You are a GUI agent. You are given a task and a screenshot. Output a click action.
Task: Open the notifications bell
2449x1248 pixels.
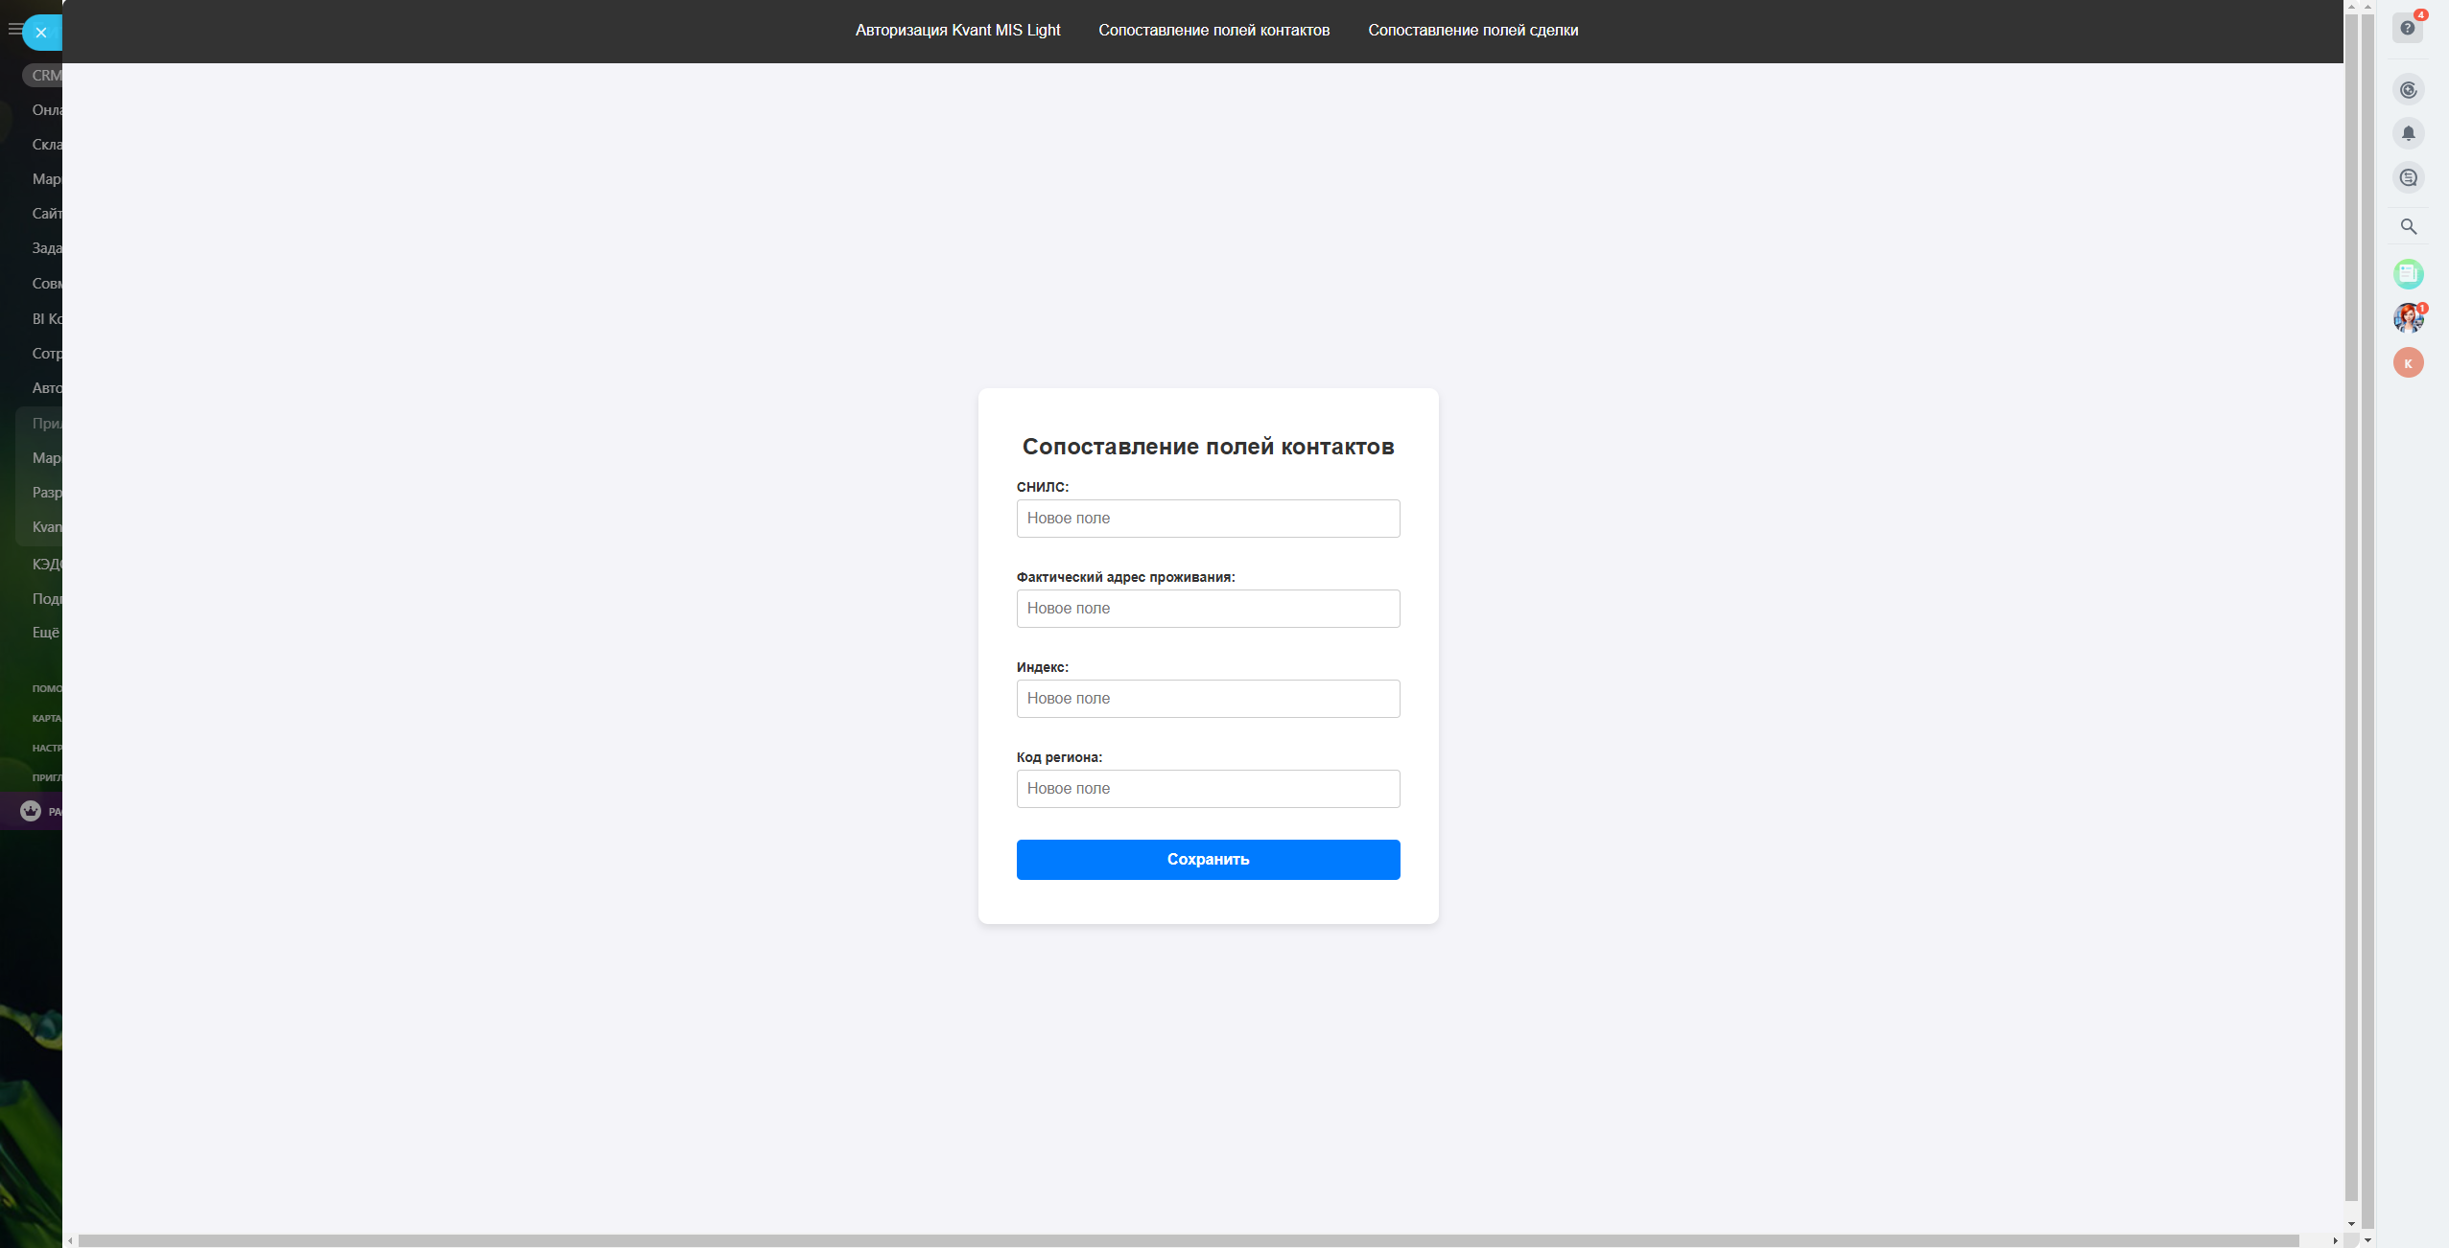click(2408, 134)
